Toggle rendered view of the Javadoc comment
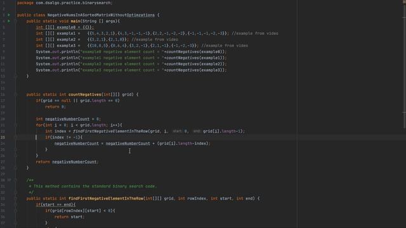 10,180
